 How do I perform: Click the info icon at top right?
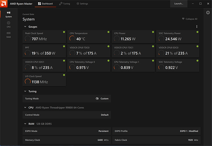208,13
